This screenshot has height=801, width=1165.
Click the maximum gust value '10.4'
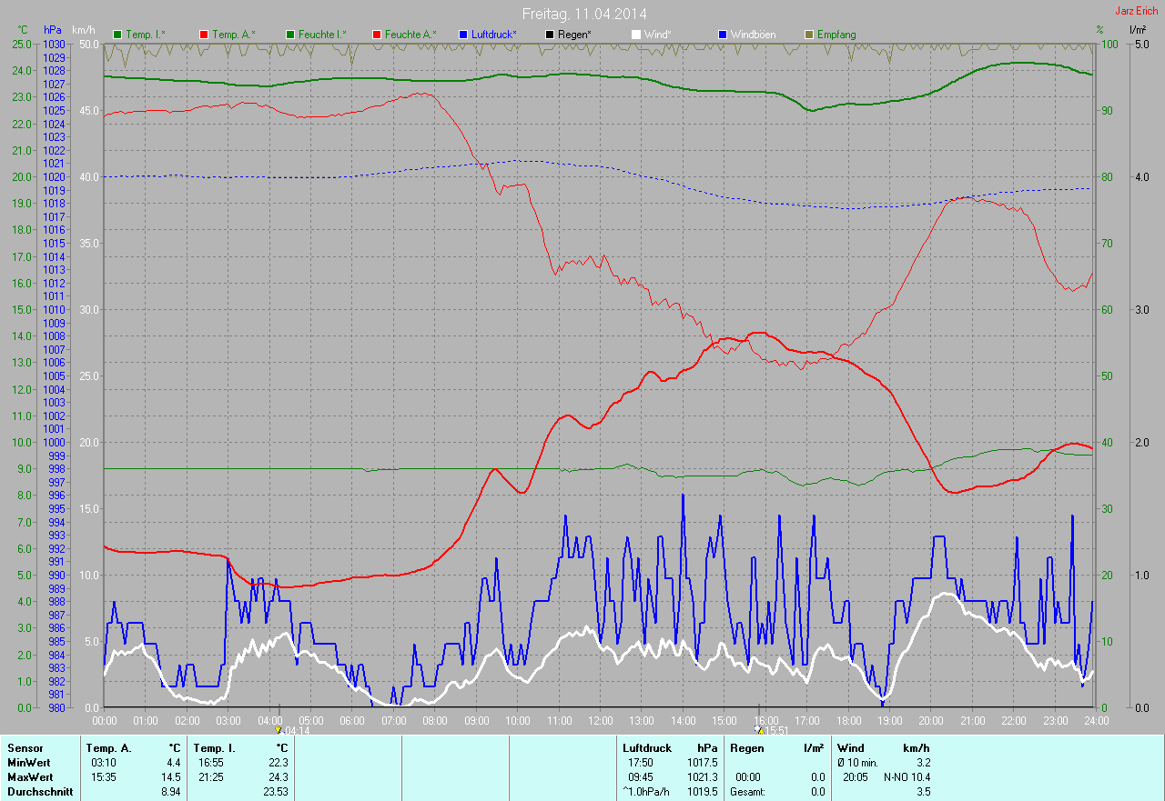[x=921, y=777]
